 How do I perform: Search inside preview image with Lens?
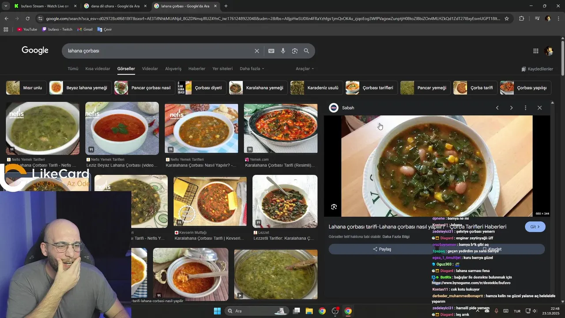tap(334, 207)
